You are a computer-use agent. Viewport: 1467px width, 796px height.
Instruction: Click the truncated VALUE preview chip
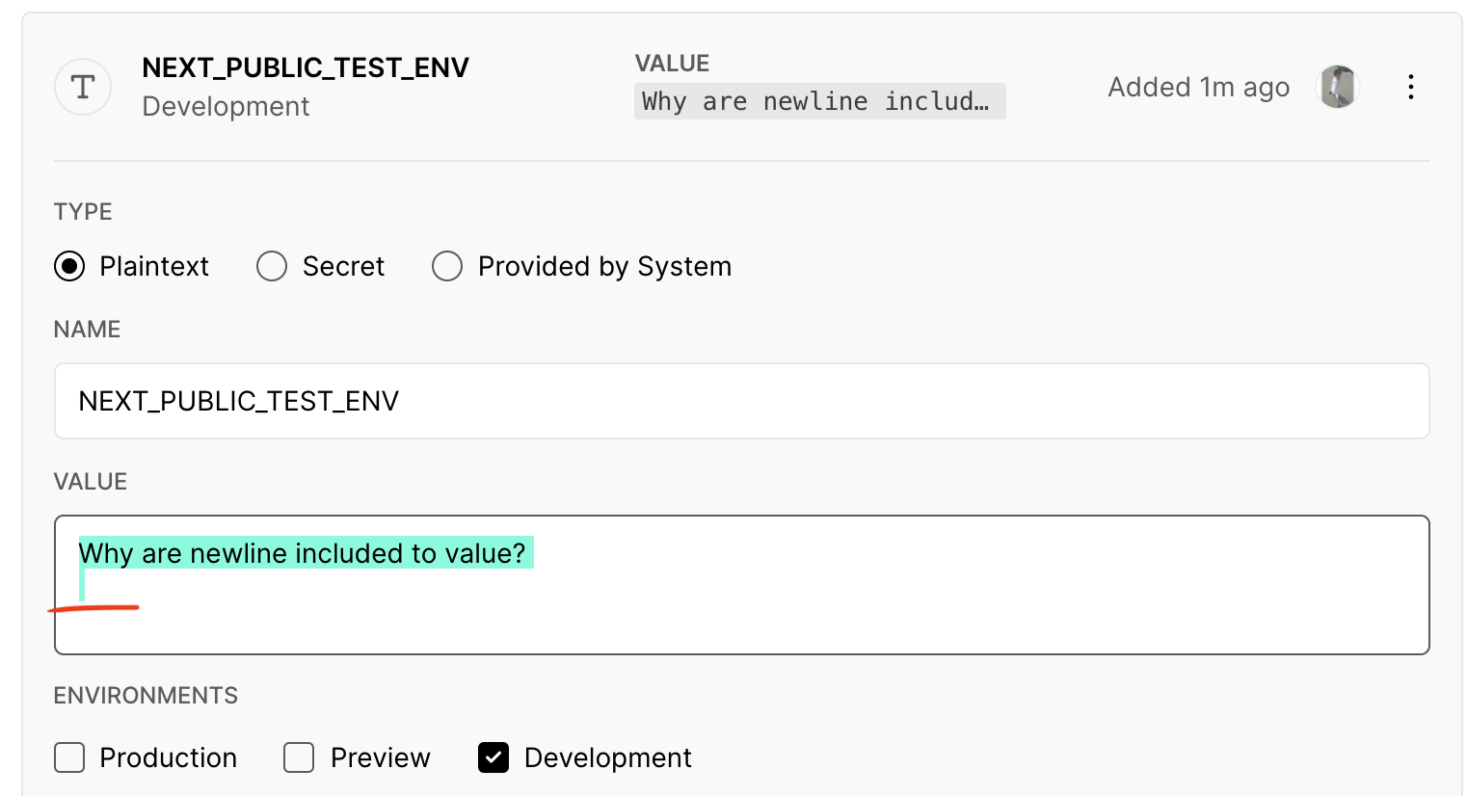pyautogui.click(x=819, y=101)
